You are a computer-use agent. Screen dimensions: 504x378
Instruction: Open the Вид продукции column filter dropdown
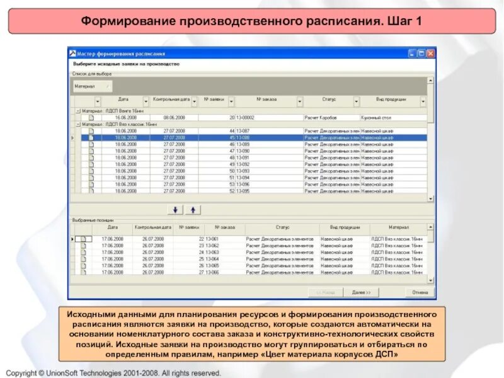tap(423, 101)
